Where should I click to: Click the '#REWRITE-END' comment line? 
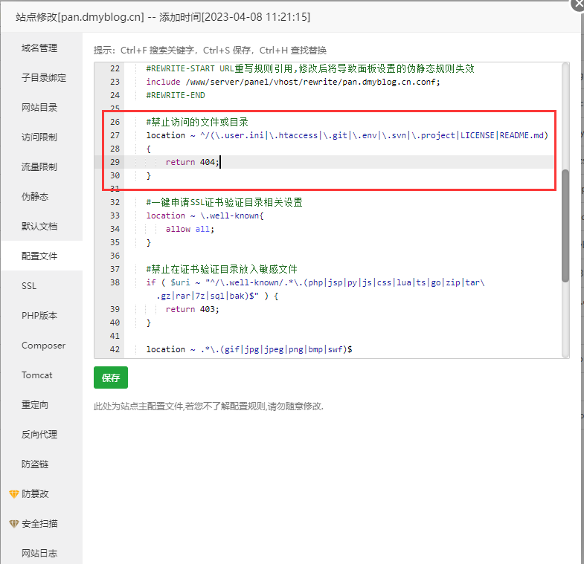(176, 95)
